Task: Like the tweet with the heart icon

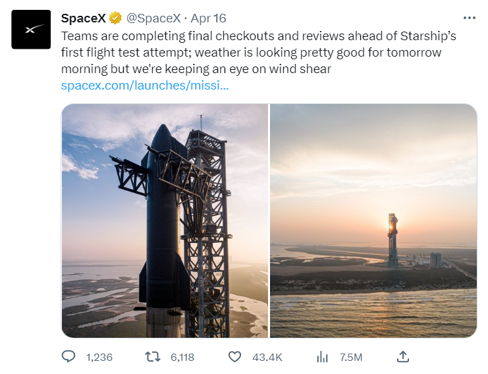Action: click(235, 356)
